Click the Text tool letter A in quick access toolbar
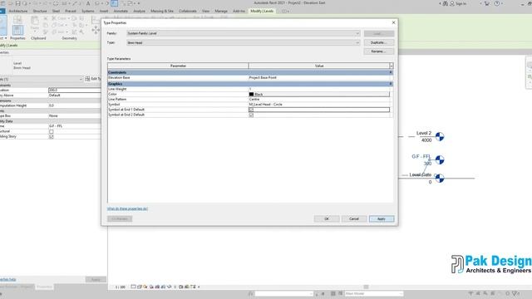Image resolution: width=532 pixels, height=299 pixels. point(88,3)
